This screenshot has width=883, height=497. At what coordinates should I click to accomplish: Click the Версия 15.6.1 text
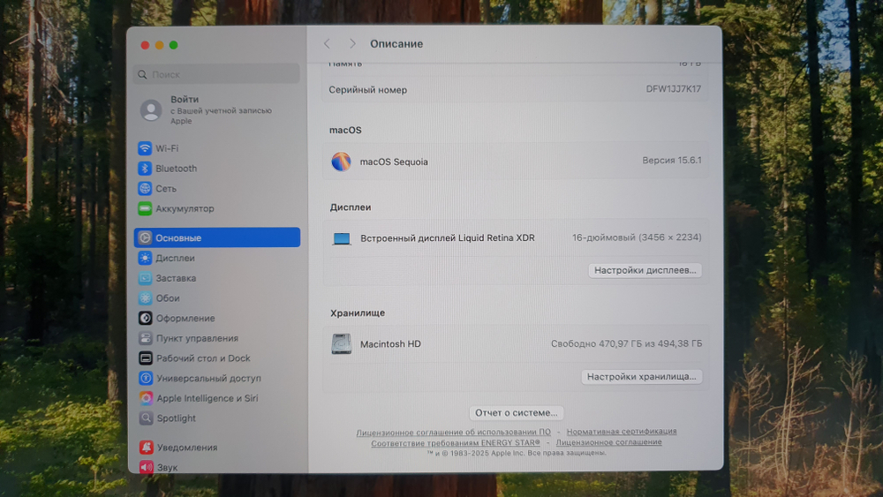[672, 161]
